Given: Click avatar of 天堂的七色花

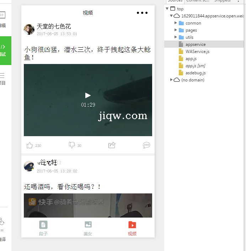Looking at the screenshot, I should 29,30.
